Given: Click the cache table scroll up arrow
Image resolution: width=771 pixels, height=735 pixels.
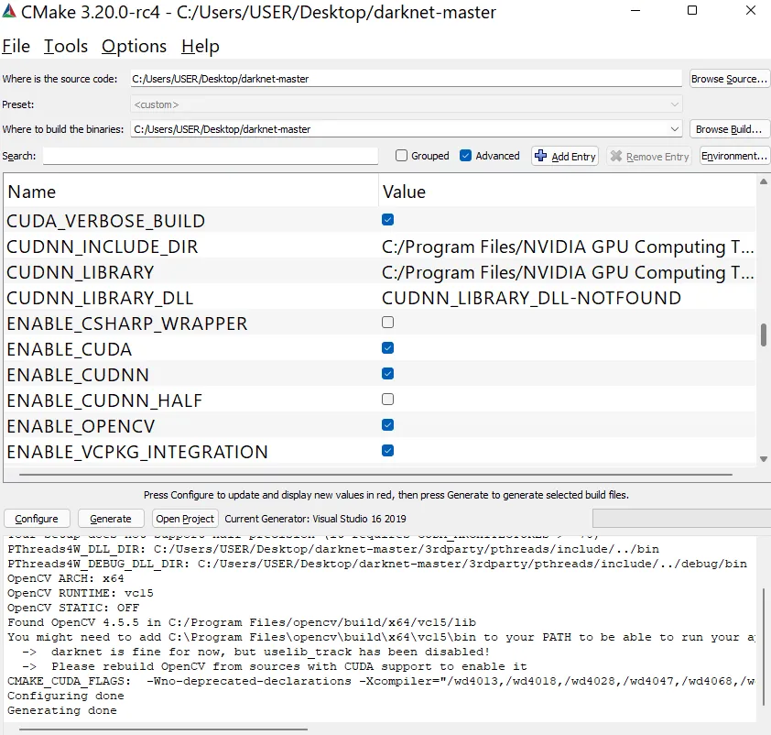Looking at the screenshot, I should pos(763,181).
